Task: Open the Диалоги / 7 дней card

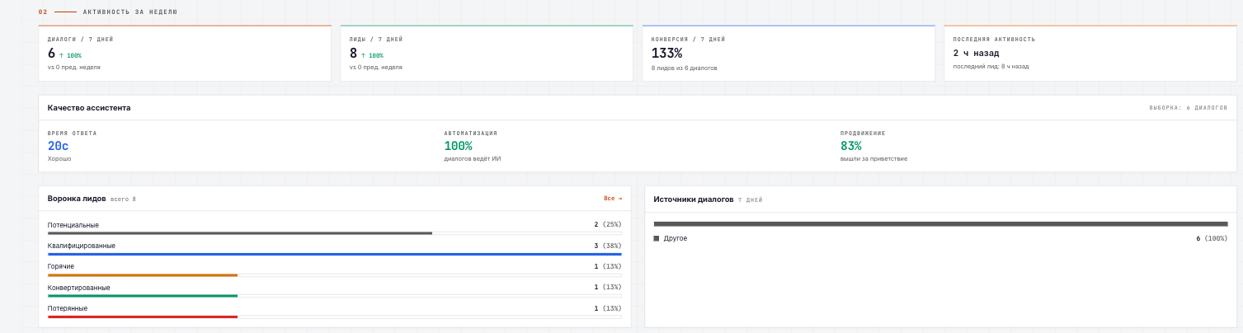Action: pos(185,54)
